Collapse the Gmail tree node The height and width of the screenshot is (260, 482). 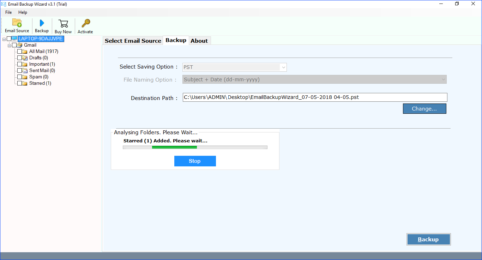(x=9, y=45)
